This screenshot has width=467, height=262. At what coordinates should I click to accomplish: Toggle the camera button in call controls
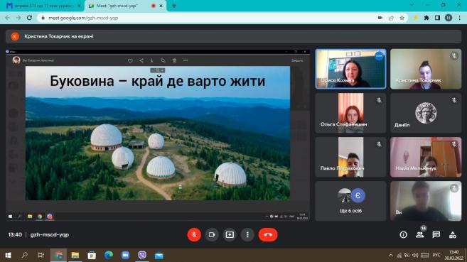pos(212,234)
